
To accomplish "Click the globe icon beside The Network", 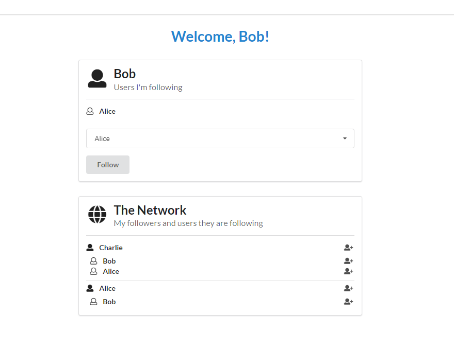I will click(x=97, y=214).
